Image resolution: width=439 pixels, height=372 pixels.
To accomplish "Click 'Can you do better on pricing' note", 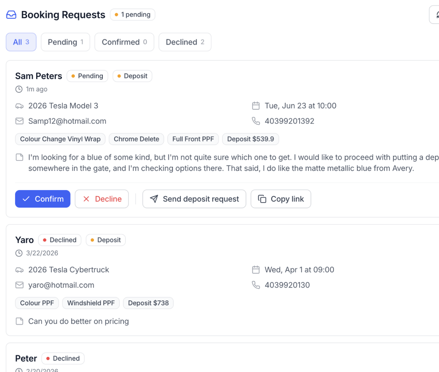I will coord(79,321).
